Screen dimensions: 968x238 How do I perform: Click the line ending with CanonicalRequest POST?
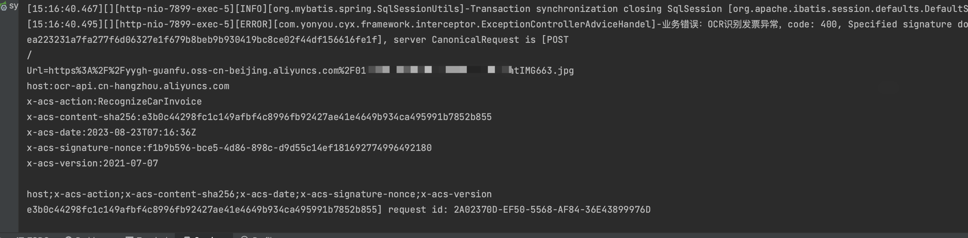[x=298, y=40]
